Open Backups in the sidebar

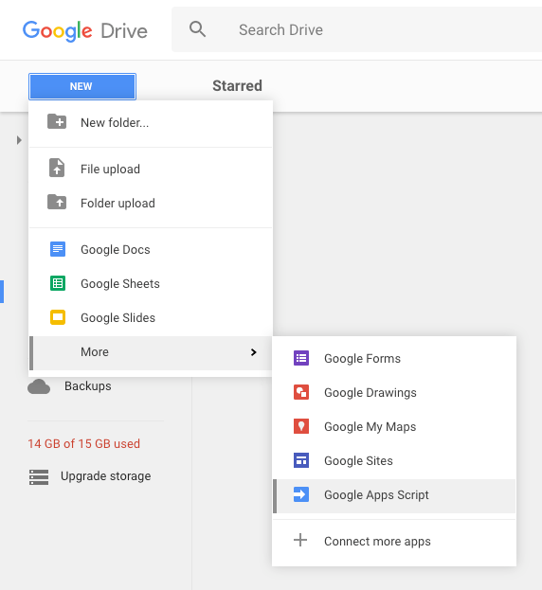(88, 386)
